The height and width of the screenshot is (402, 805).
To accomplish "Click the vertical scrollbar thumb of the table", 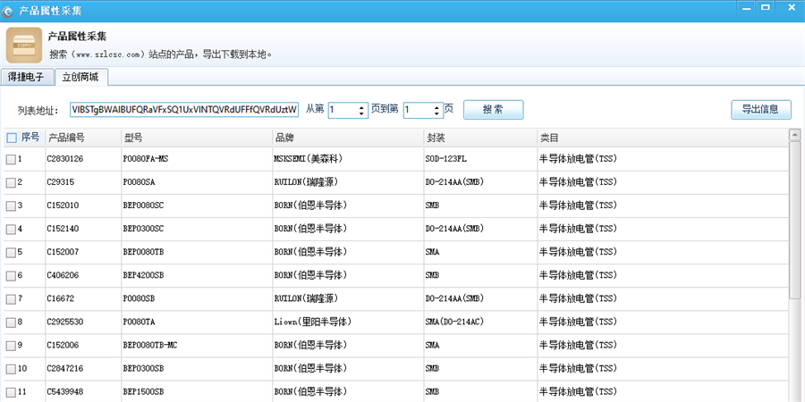I will (x=794, y=223).
